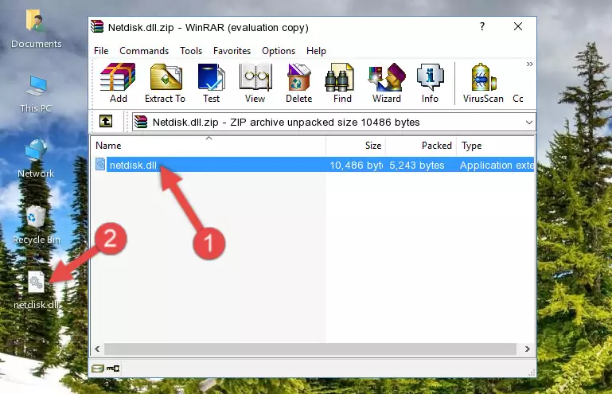Click the Extract To toolbar icon
The height and width of the screenshot is (394, 612).
click(165, 83)
